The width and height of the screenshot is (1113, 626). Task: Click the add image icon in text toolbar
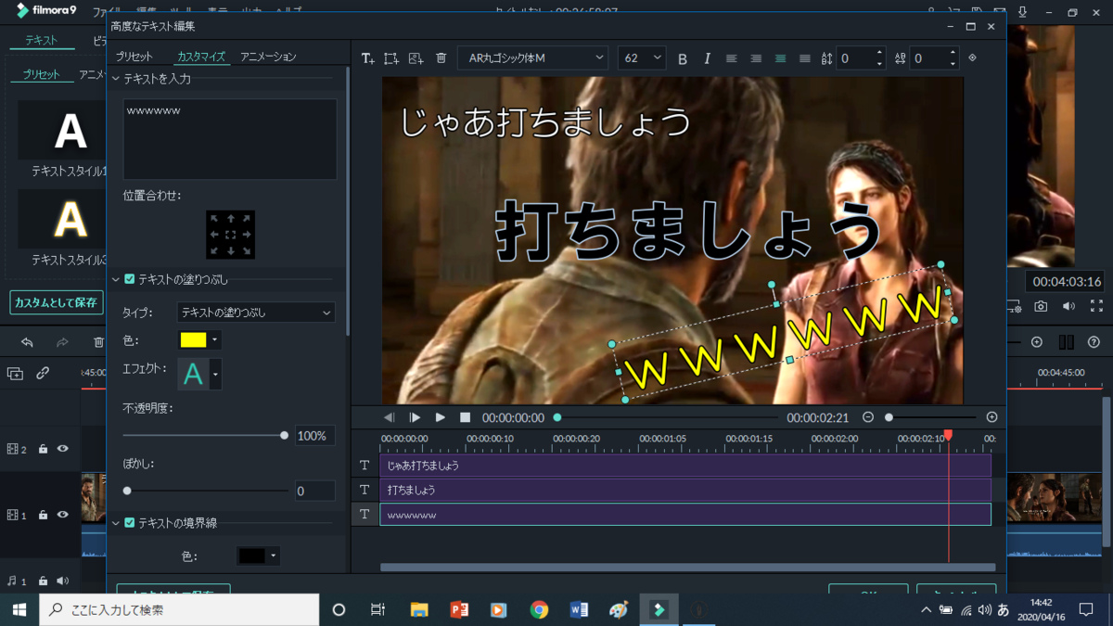point(416,58)
